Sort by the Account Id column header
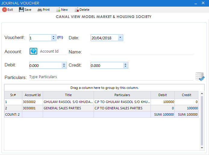This screenshot has height=155, width=209. tap(33, 95)
